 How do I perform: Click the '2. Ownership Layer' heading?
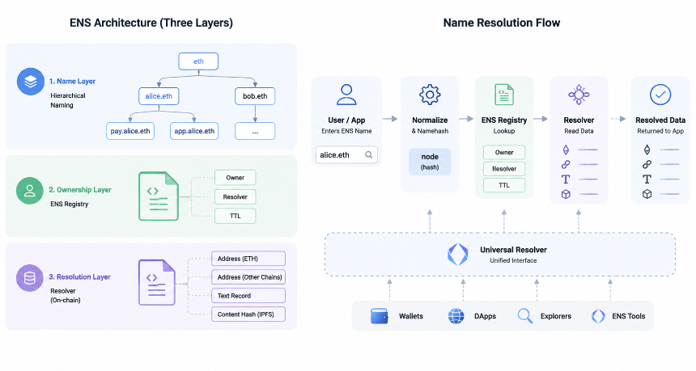80,190
